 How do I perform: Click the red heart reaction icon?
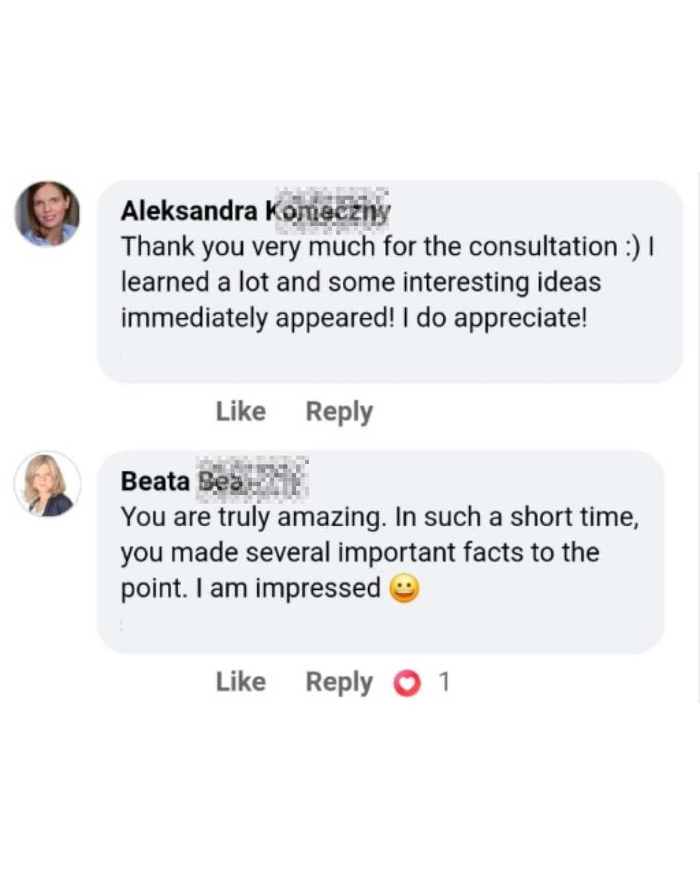pos(407,682)
